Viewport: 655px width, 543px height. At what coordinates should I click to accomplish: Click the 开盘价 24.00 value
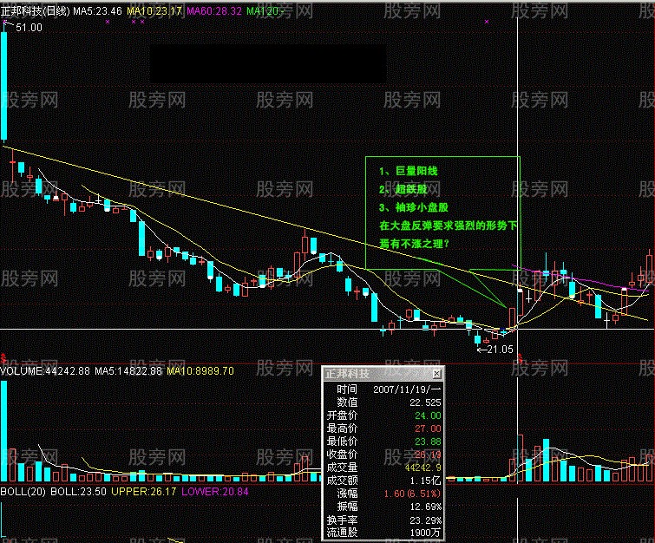coord(428,415)
